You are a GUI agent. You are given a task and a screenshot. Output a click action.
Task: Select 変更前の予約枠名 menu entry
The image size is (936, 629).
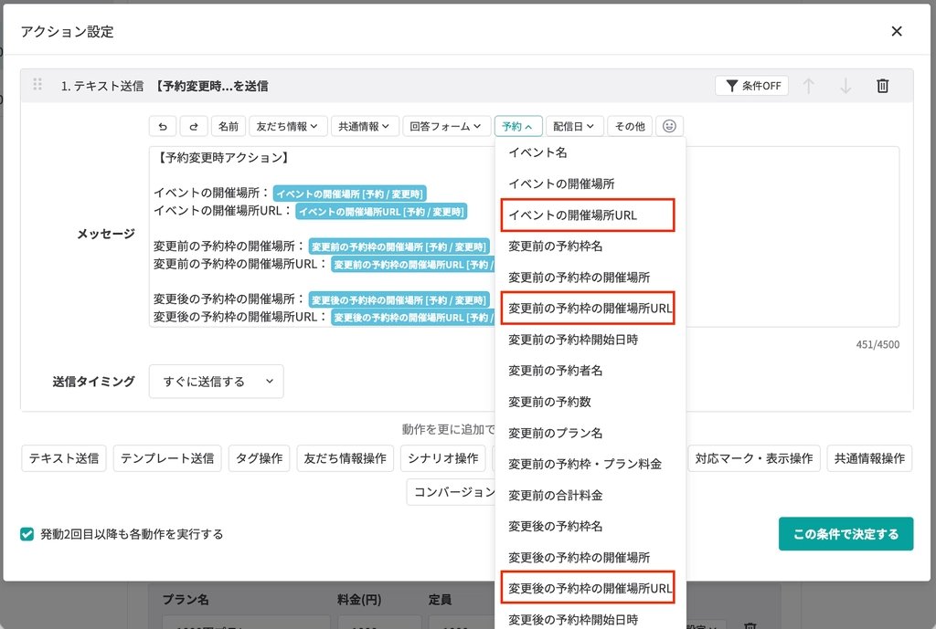[590, 246]
